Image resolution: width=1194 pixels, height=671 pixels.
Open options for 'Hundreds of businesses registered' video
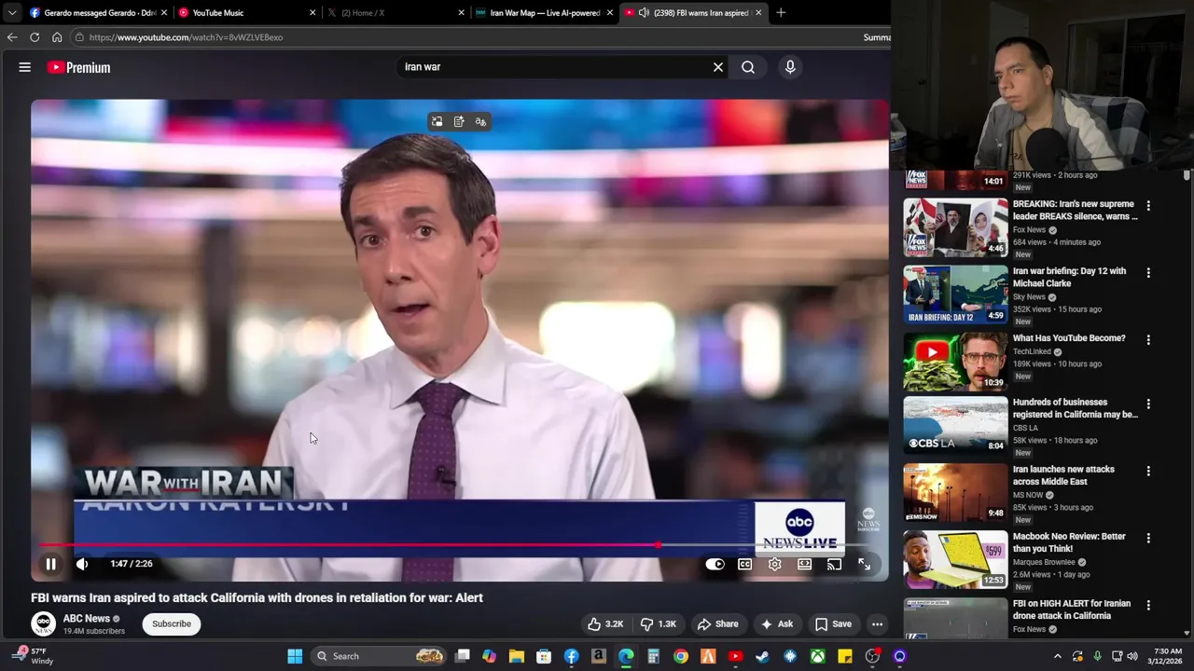pyautogui.click(x=1148, y=404)
